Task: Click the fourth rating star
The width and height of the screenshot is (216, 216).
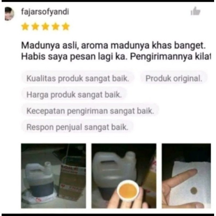Action: click(x=56, y=26)
